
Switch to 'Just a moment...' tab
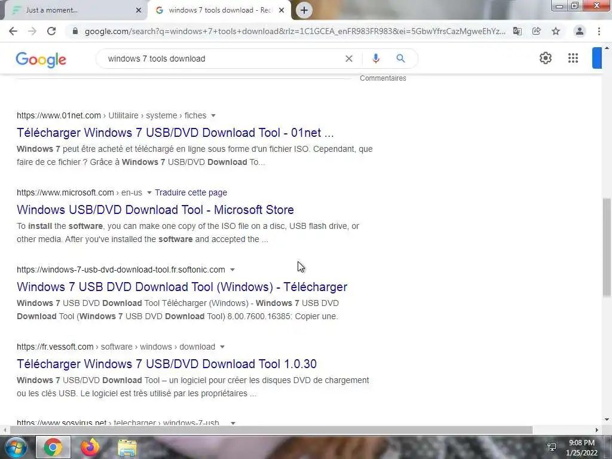pos(74,10)
